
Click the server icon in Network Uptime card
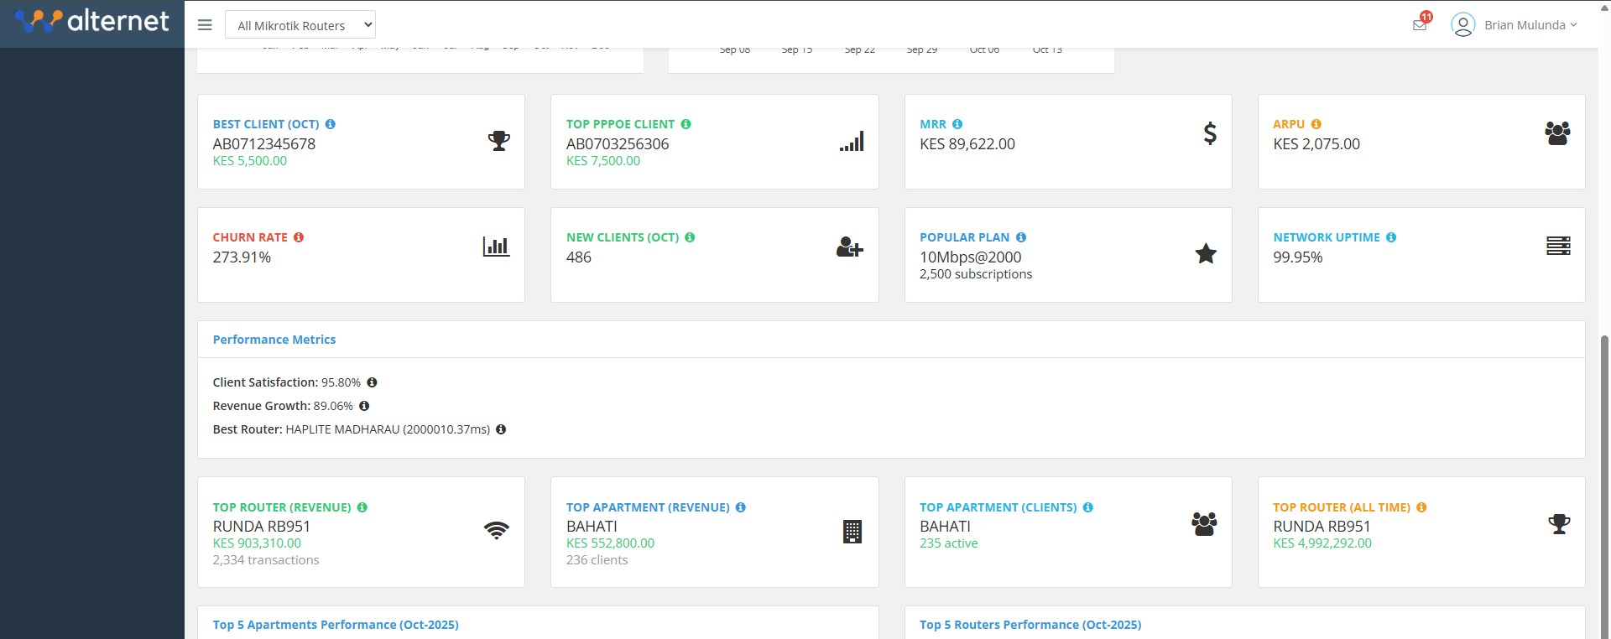[1558, 246]
